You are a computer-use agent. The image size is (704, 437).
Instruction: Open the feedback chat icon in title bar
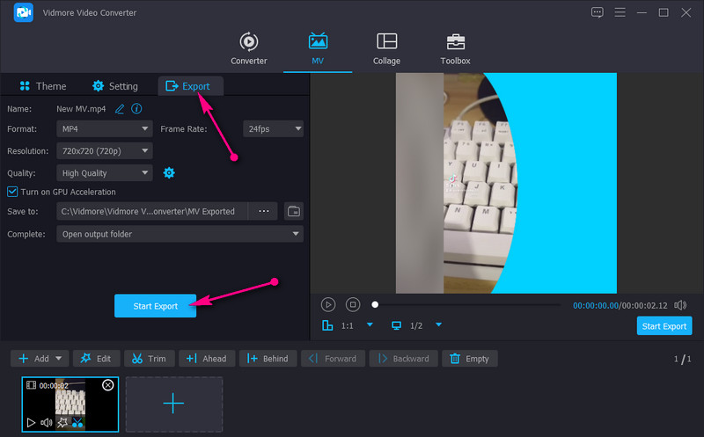[598, 12]
